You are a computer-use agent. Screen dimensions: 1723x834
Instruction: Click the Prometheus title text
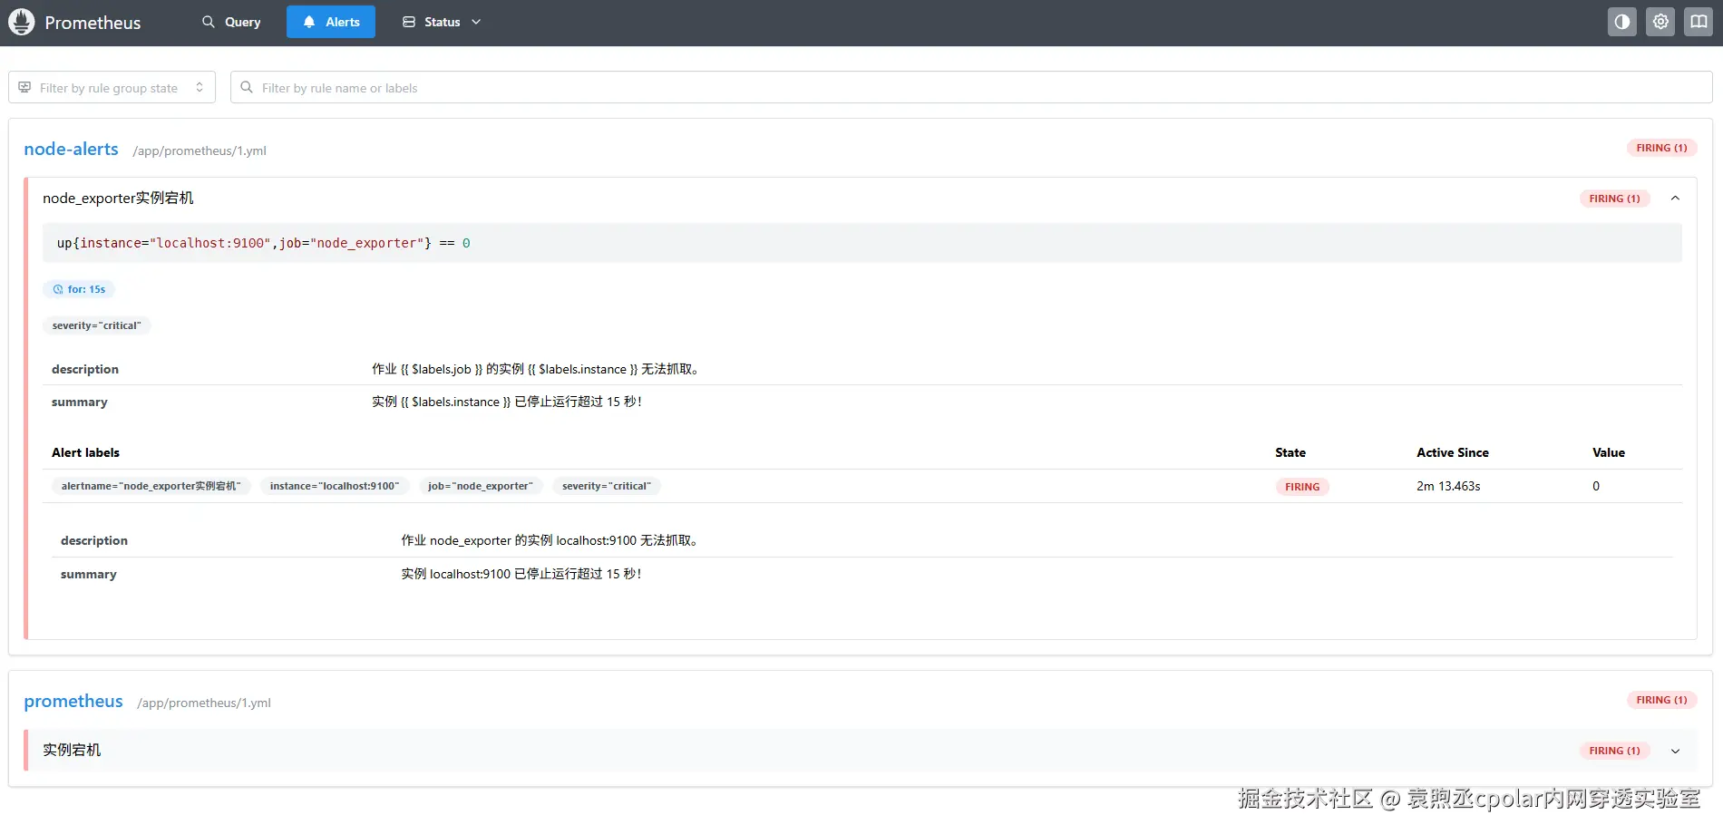pyautogui.click(x=92, y=23)
